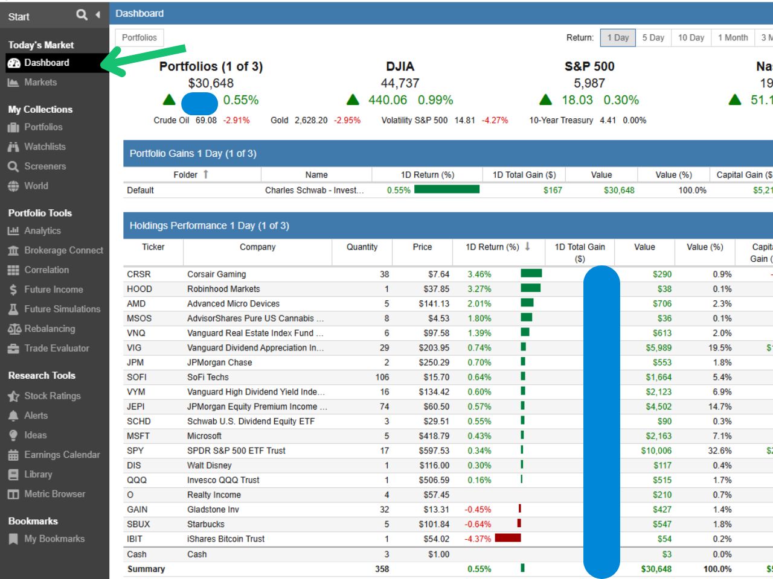
Task: Sort holdings by Ticker column header
Action: [x=153, y=247]
